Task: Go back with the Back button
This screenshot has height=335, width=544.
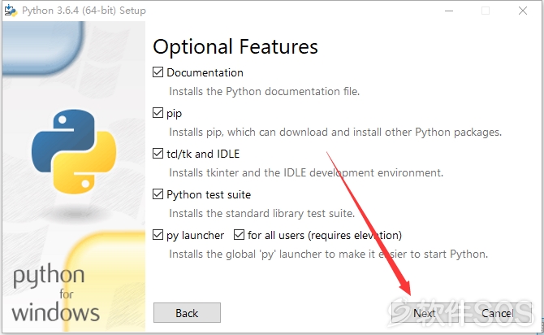Action: click(187, 313)
